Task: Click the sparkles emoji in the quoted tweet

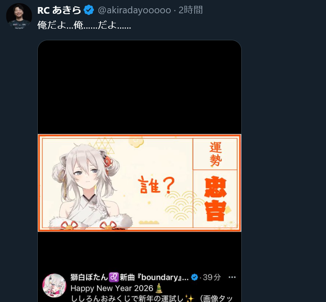Action: (x=189, y=298)
